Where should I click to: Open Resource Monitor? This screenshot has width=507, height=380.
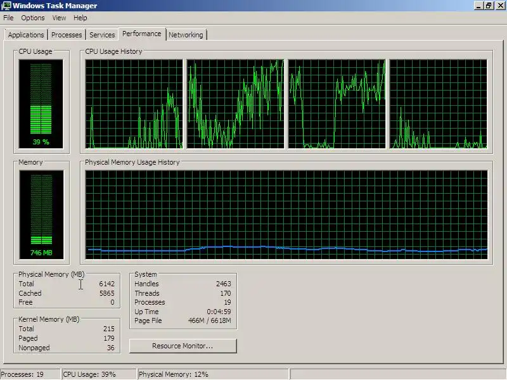183,346
